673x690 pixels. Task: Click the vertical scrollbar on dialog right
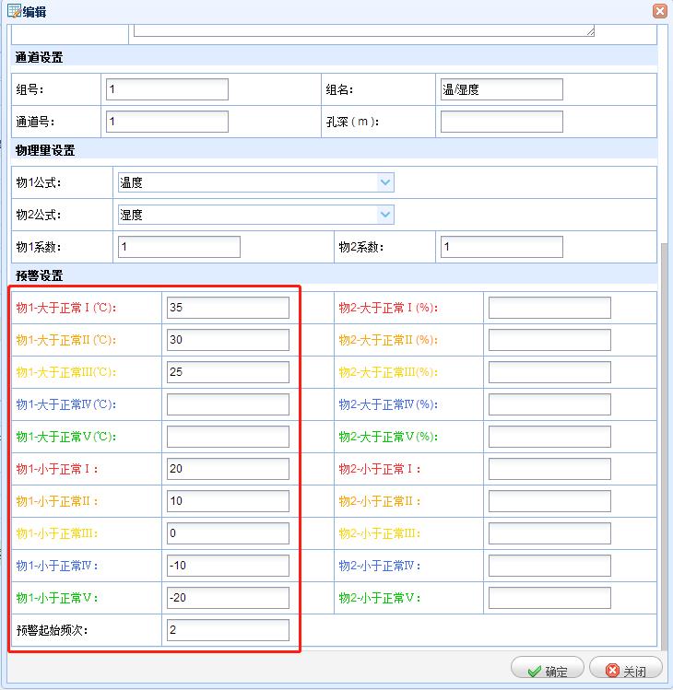coord(665,442)
